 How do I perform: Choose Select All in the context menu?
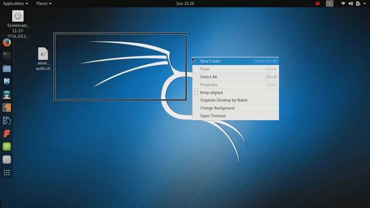[235, 77]
